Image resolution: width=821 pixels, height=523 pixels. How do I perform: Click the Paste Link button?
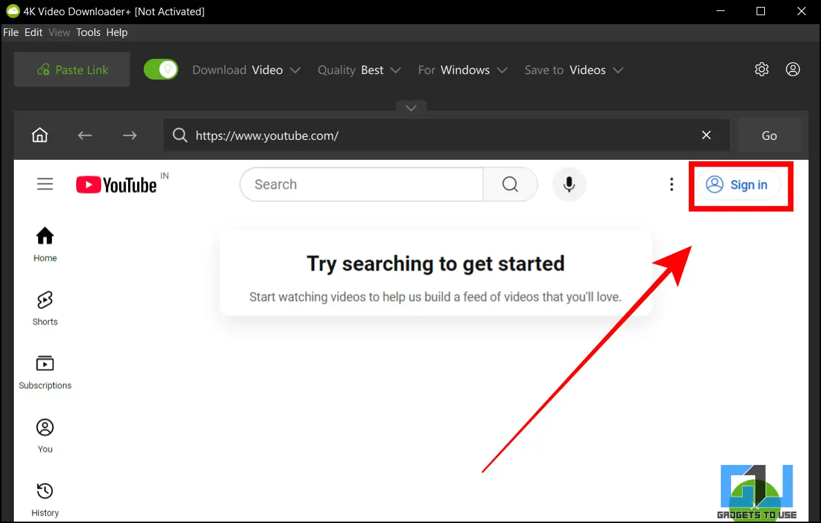(72, 70)
